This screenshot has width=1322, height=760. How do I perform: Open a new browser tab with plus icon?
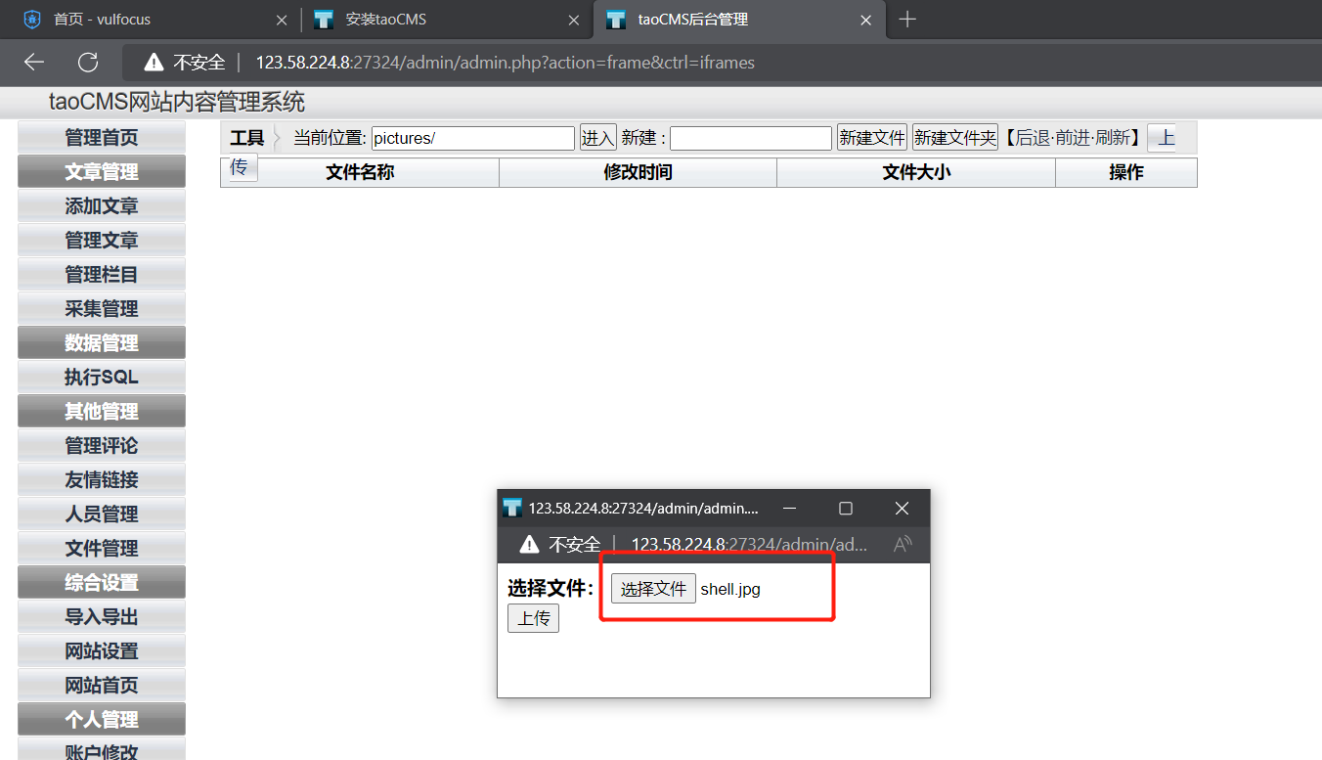pyautogui.click(x=907, y=20)
